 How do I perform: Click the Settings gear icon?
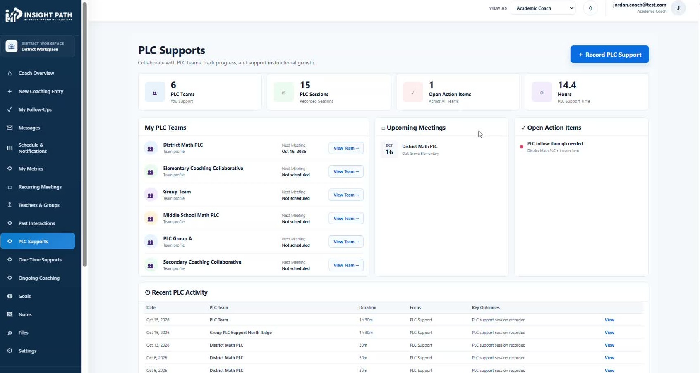point(10,351)
